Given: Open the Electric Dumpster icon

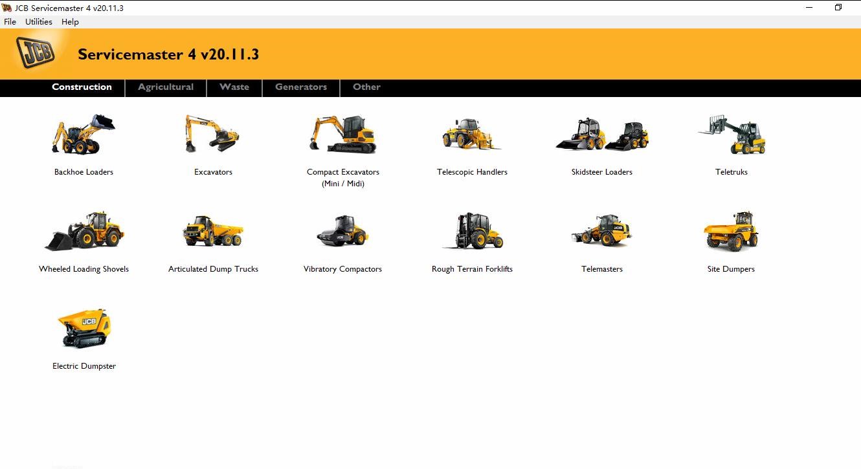Looking at the screenshot, I should click(84, 328).
